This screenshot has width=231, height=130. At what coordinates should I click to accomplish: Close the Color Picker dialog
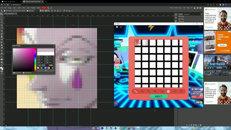[x=54, y=46]
